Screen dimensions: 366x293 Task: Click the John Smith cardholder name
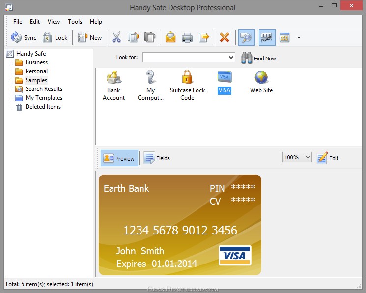(x=140, y=251)
